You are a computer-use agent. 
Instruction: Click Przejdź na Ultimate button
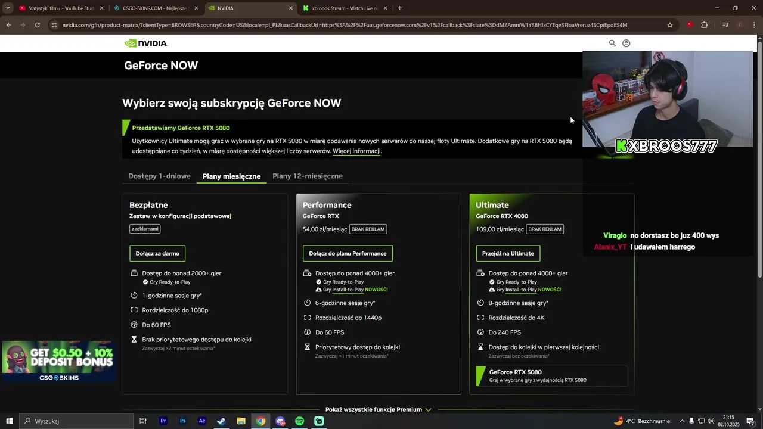508,253
